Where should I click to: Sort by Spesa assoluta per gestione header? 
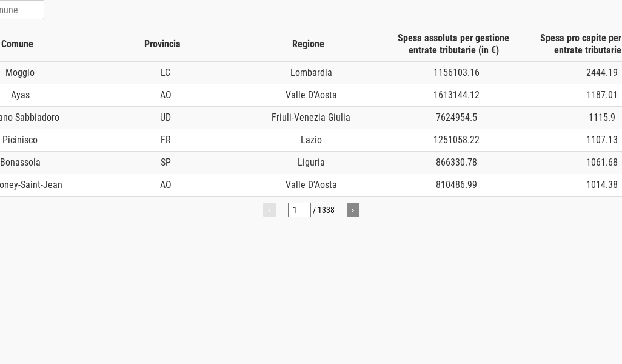(453, 44)
